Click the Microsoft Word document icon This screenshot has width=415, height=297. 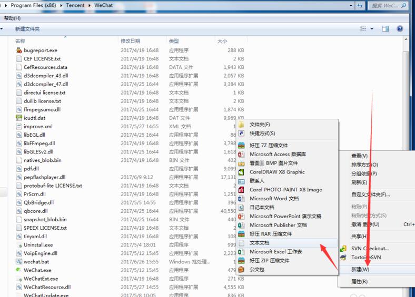pyautogui.click(x=241, y=199)
